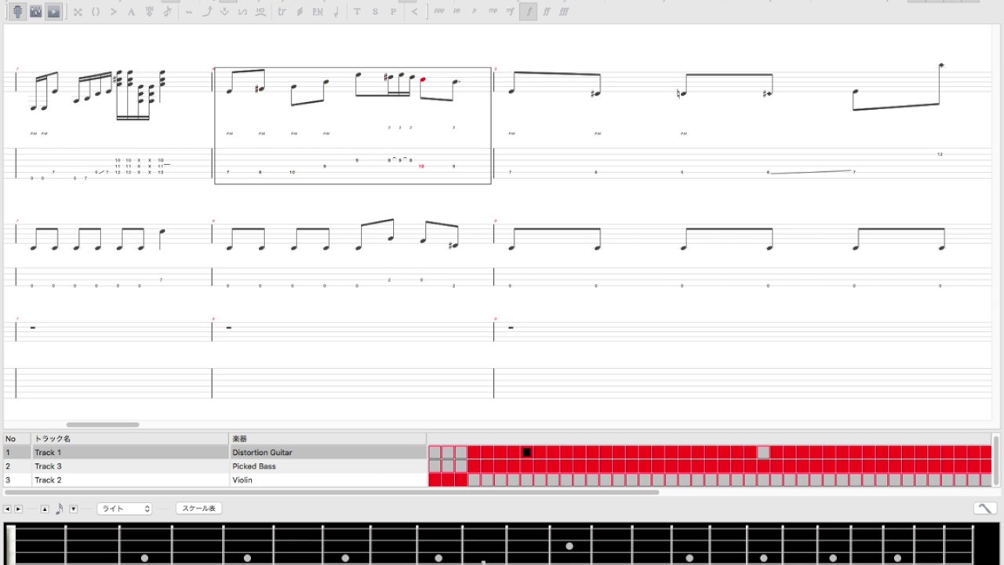This screenshot has width=1004, height=565.
Task: Select the red highlighted note in the guitar staff
Action: [x=423, y=79]
